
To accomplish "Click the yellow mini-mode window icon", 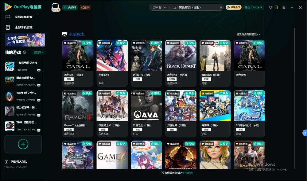I will [x=276, y=7].
